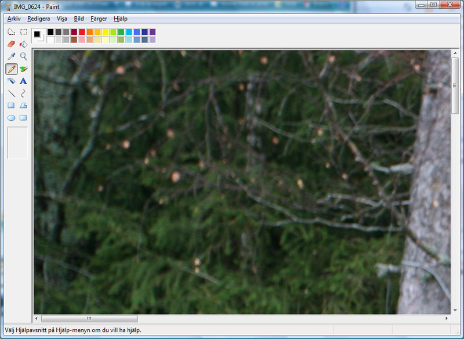The height and width of the screenshot is (339, 464).
Task: Choose the yellow color in palette
Action: [x=106, y=32]
